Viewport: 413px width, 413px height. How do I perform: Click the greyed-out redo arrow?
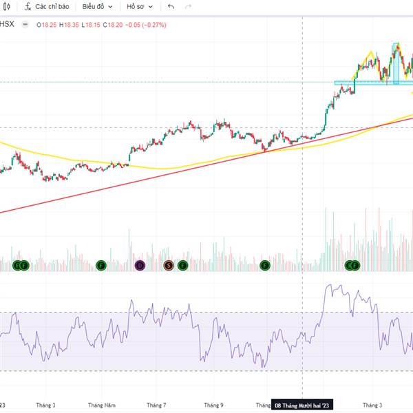188,7
